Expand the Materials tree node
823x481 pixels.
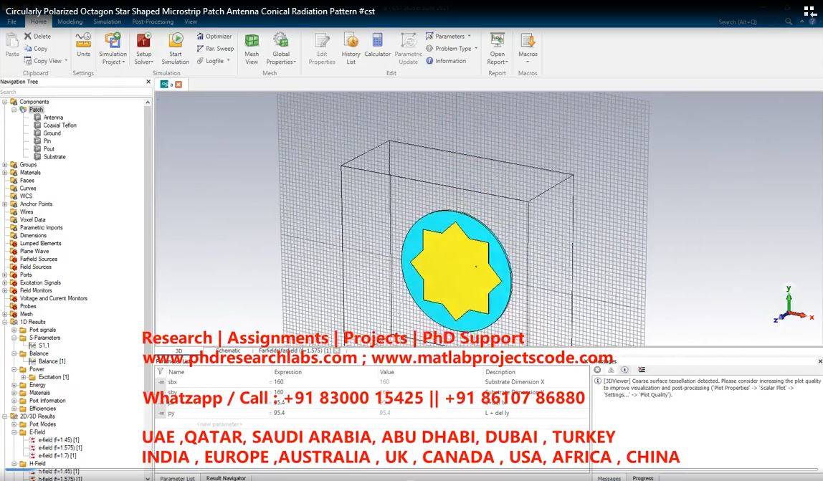[5, 173]
